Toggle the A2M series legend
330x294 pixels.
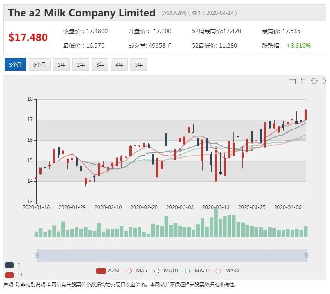(x=108, y=271)
